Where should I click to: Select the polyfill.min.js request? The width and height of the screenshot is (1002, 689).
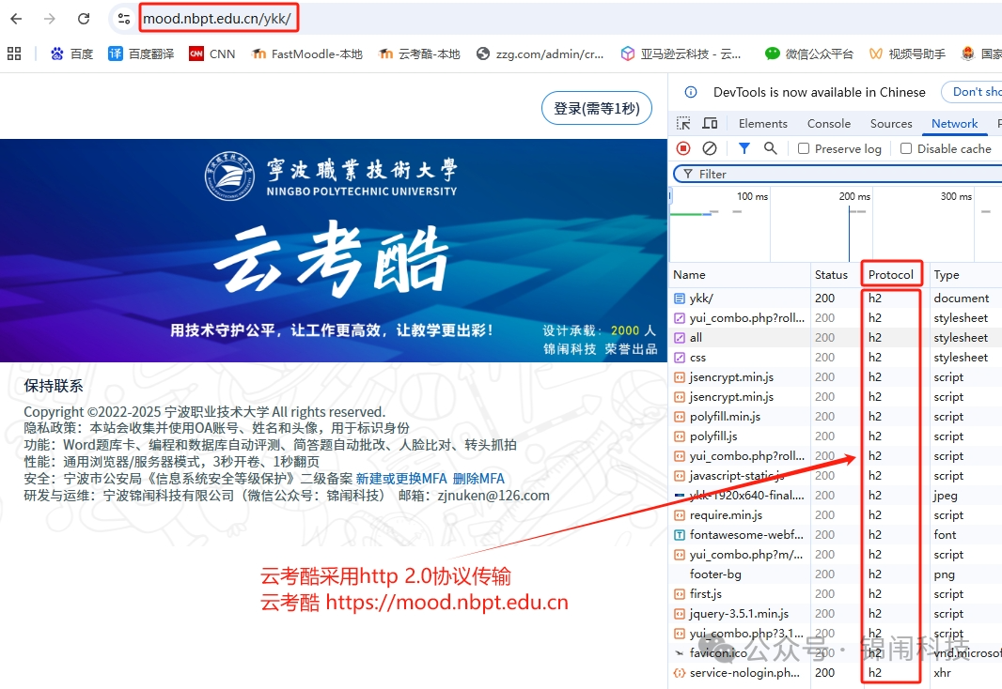(x=836, y=417)
